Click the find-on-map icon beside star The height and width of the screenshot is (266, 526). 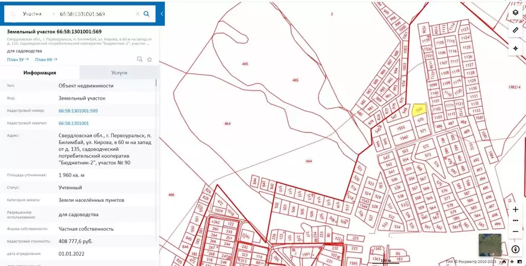click(x=139, y=59)
